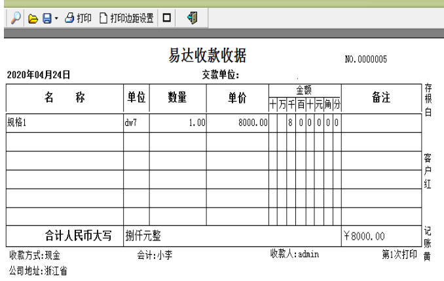This screenshot has width=444, height=281.
Task: Click the date 2020年04月24日
Action: point(39,75)
